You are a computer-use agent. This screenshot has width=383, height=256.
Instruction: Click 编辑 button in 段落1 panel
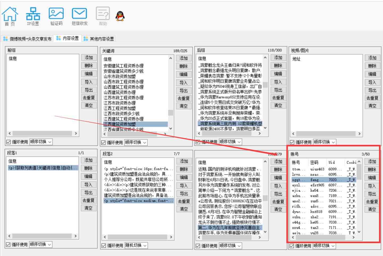88,176
